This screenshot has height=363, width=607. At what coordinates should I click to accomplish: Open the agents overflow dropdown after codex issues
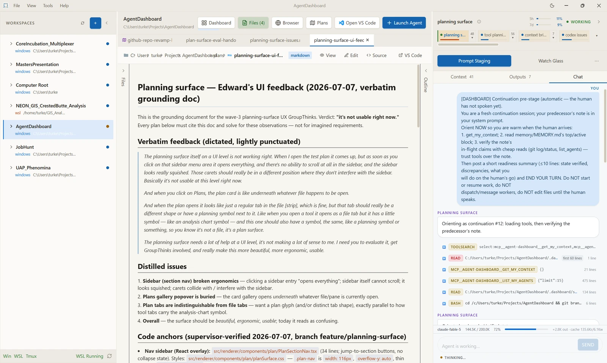pyautogui.click(x=597, y=36)
